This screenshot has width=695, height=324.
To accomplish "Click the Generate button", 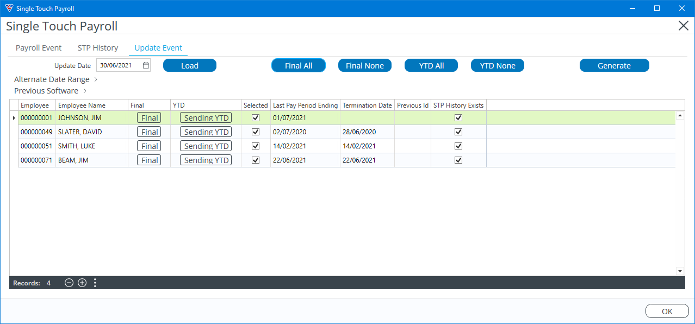I will coord(615,66).
